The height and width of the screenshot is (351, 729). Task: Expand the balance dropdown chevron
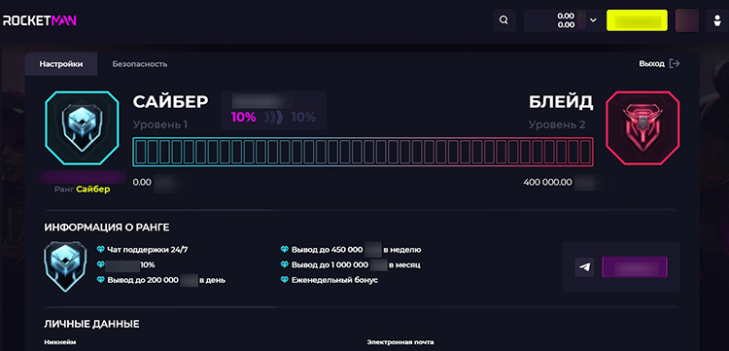(x=593, y=20)
